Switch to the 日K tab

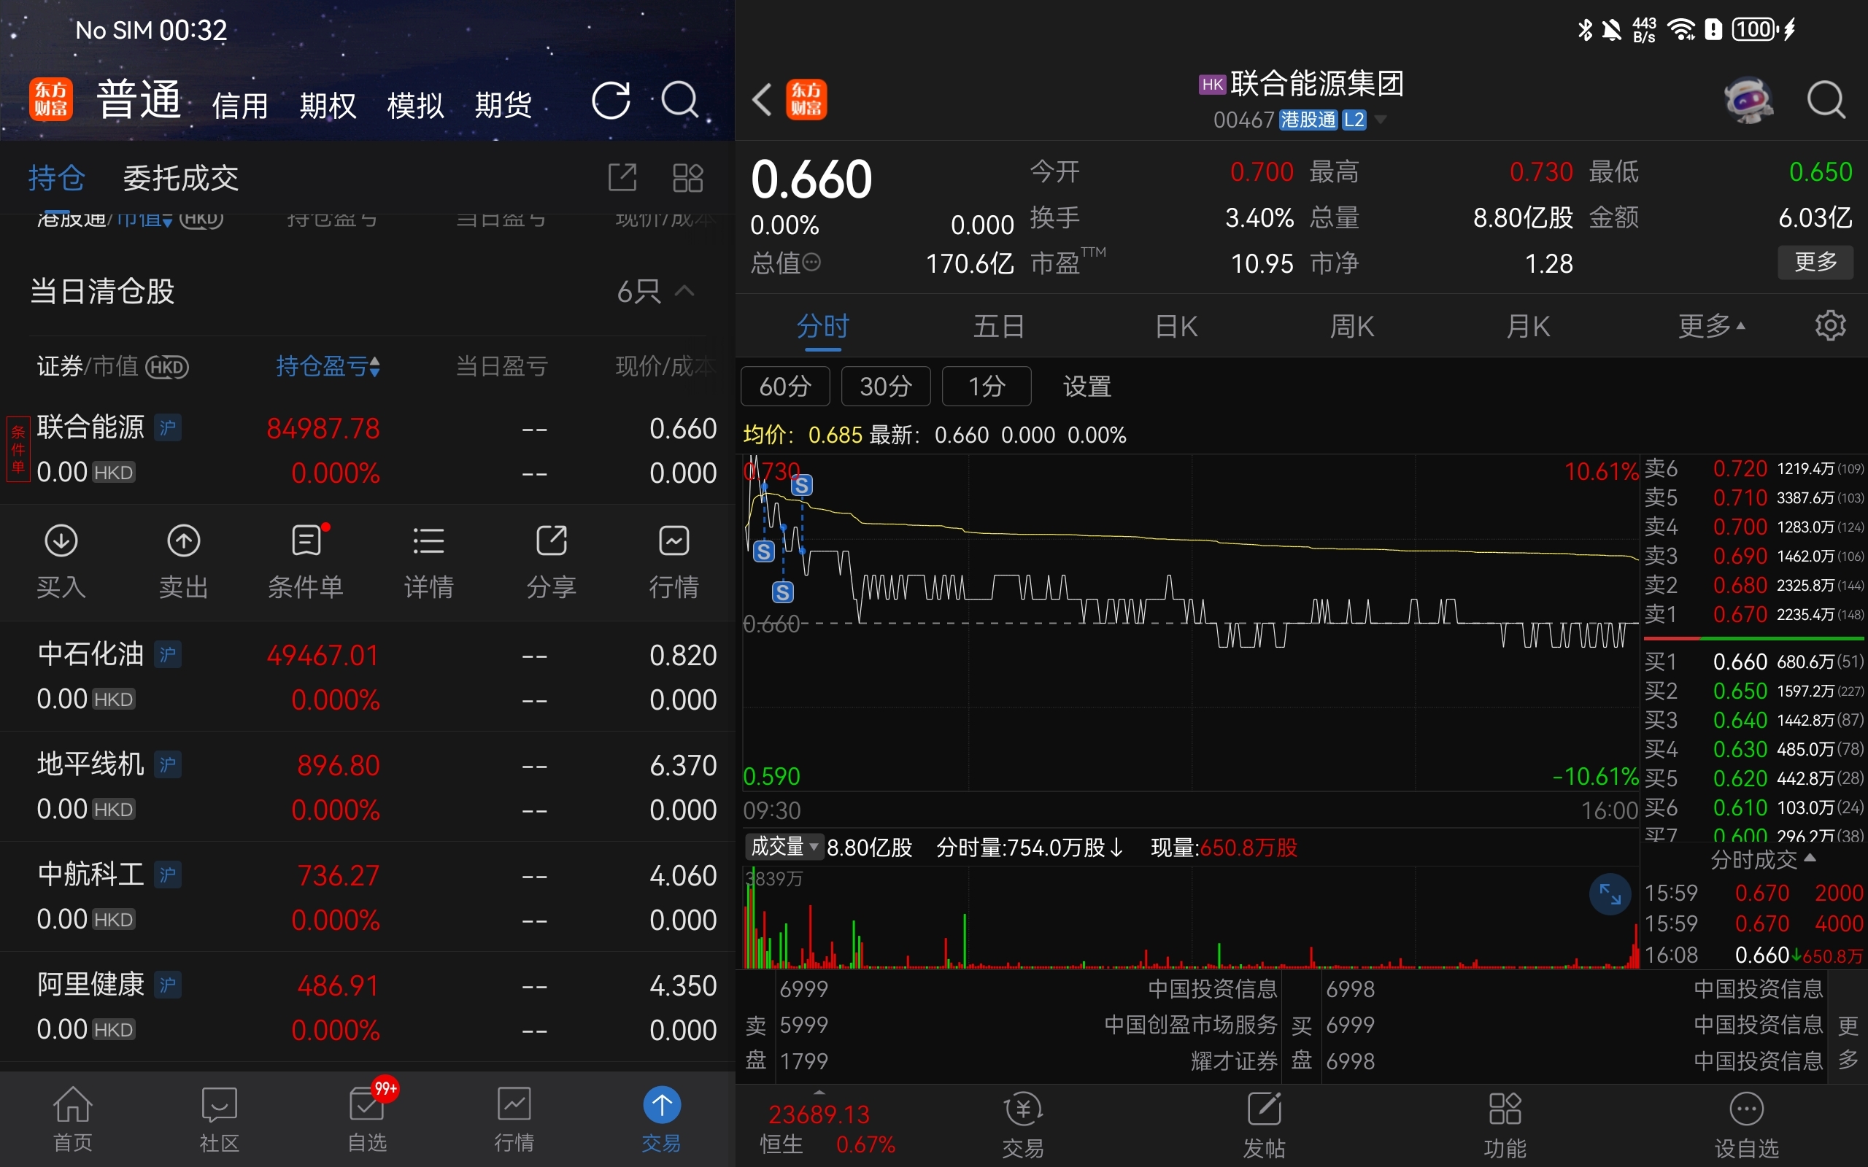[1176, 327]
